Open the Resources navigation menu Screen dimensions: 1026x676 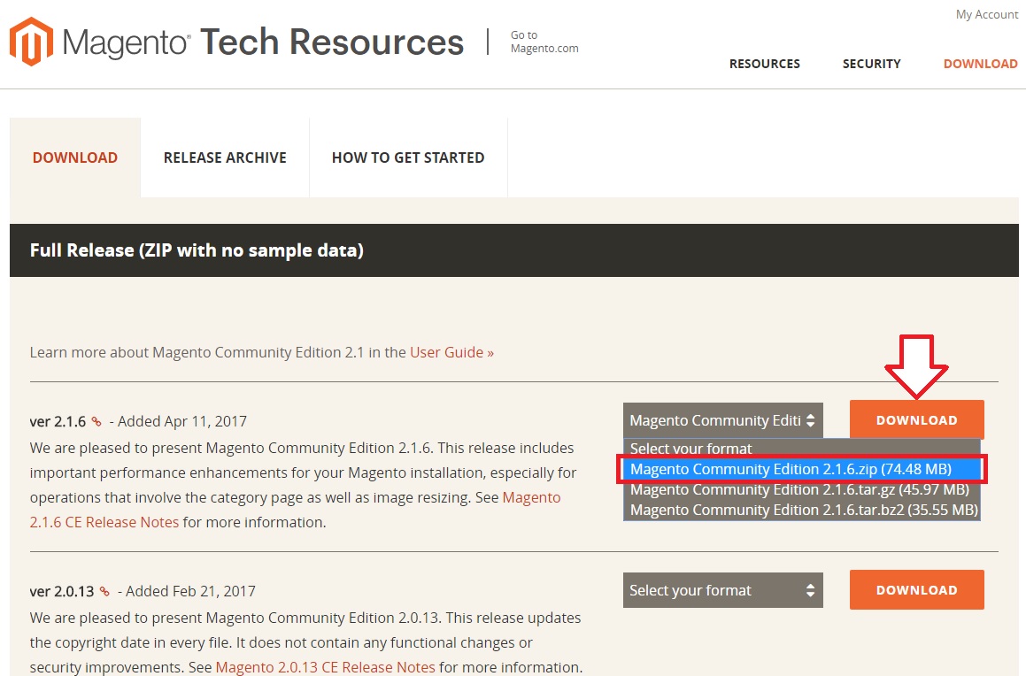tap(765, 64)
